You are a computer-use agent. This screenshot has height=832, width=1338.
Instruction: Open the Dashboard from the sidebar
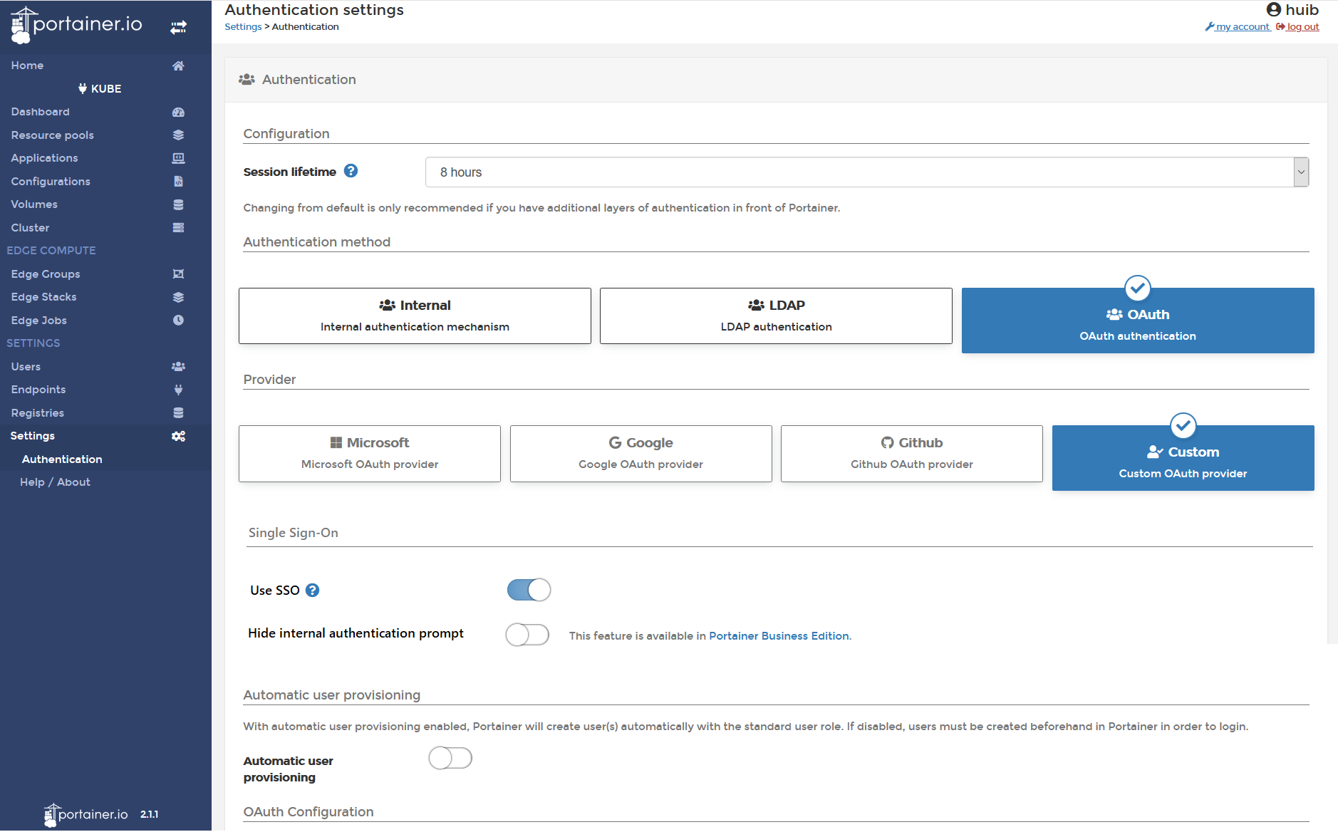[40, 111]
